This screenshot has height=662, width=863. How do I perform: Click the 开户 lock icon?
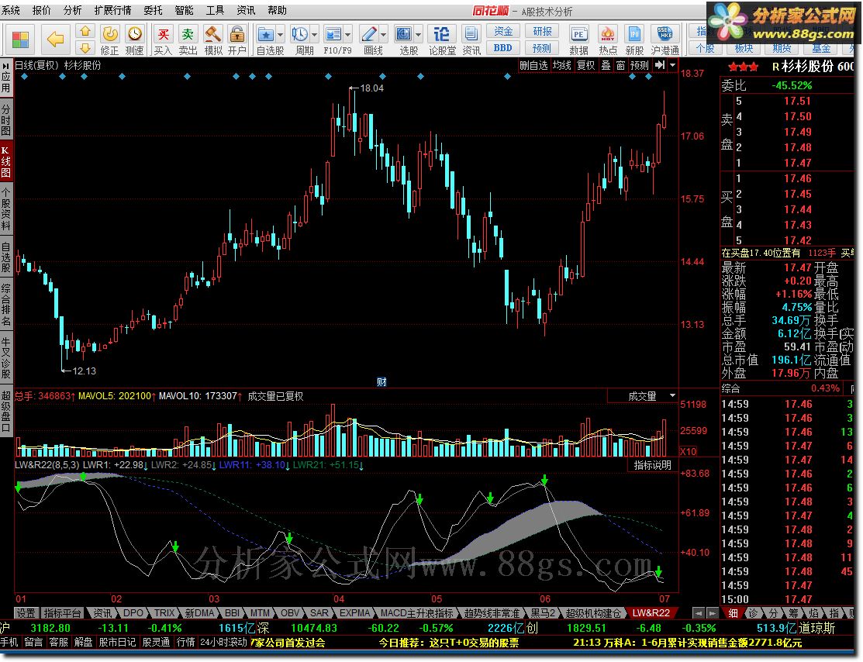237,34
